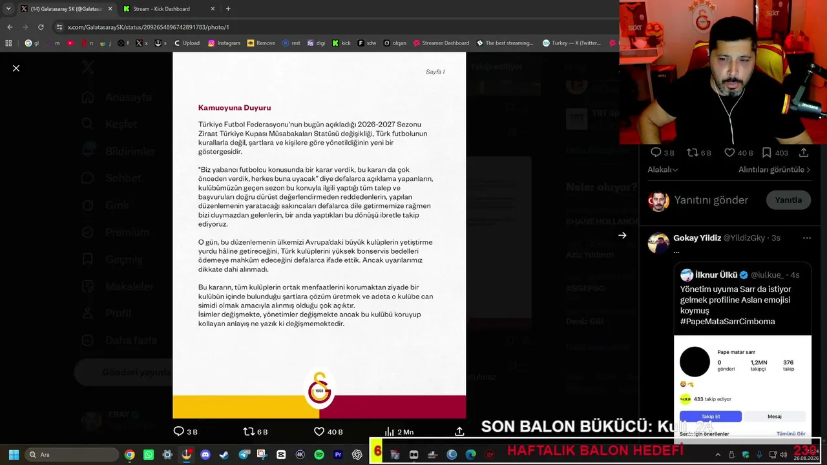
Task: Close the Galatasaray SK tab
Action: [110, 9]
